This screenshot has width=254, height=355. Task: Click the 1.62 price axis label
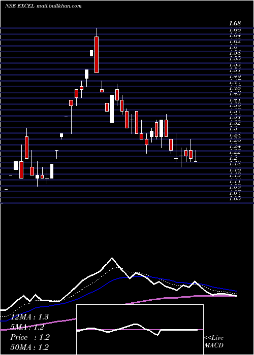point(235,42)
